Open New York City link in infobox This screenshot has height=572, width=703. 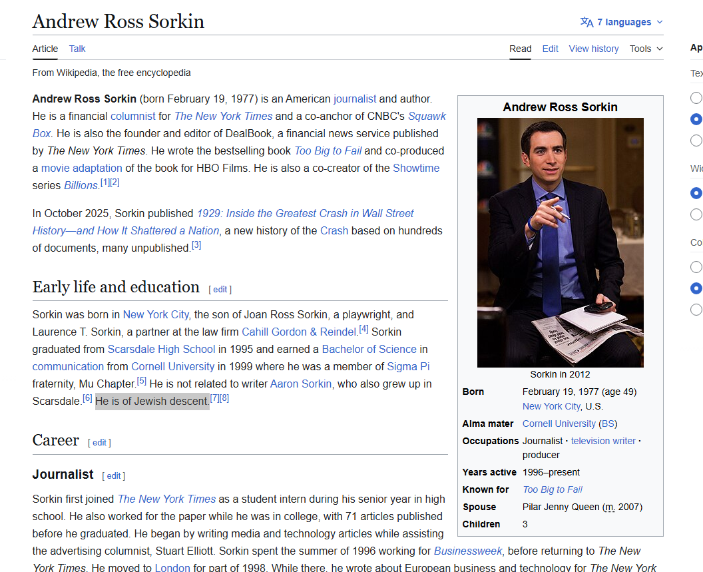[x=551, y=406]
